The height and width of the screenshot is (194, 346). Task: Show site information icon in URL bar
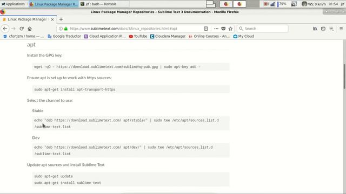(x=61, y=29)
